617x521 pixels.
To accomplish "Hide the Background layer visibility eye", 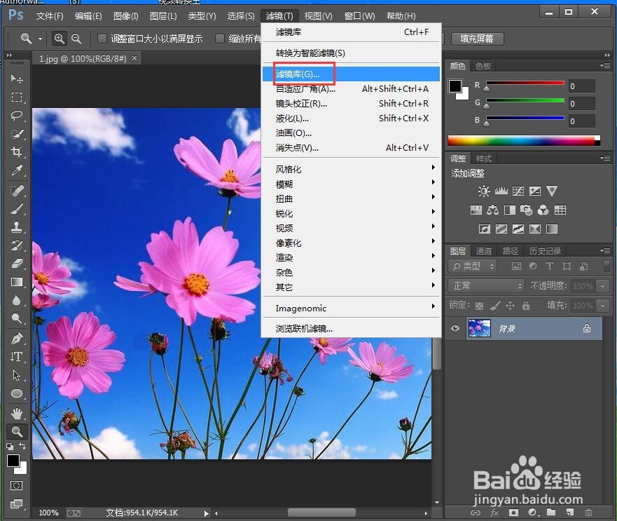I will click(x=455, y=328).
